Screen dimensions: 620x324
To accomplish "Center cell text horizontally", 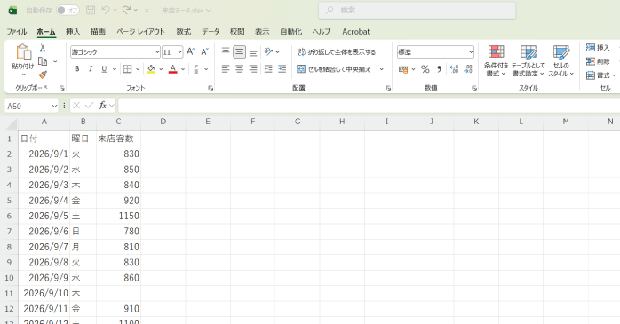I will click(239, 69).
